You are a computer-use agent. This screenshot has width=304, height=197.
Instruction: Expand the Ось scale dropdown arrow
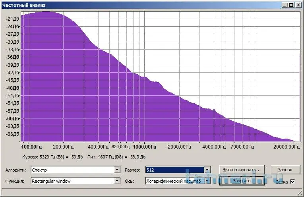coord(207,181)
